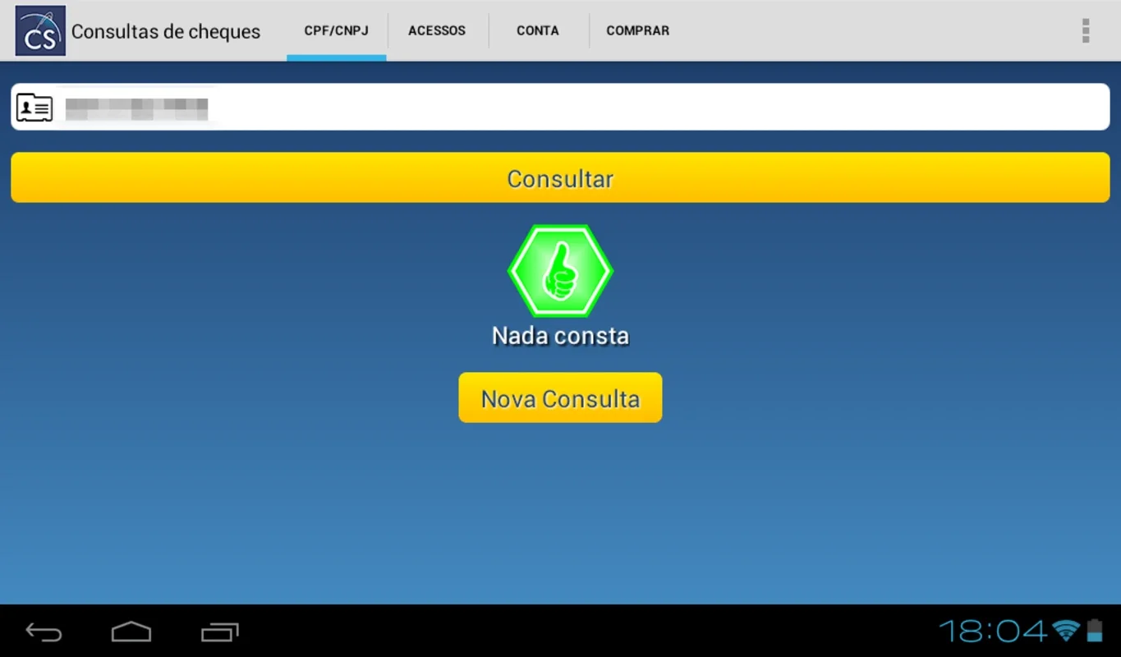
Task: Tap the "Nada consta" result text
Action: click(x=560, y=335)
